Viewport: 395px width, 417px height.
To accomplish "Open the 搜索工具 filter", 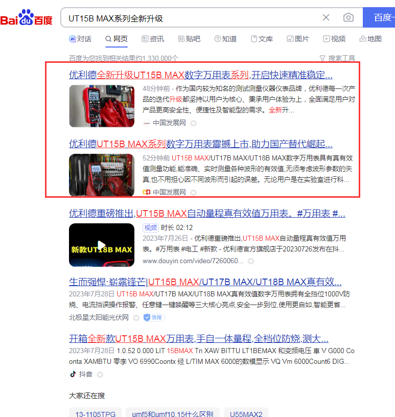I will click(337, 58).
